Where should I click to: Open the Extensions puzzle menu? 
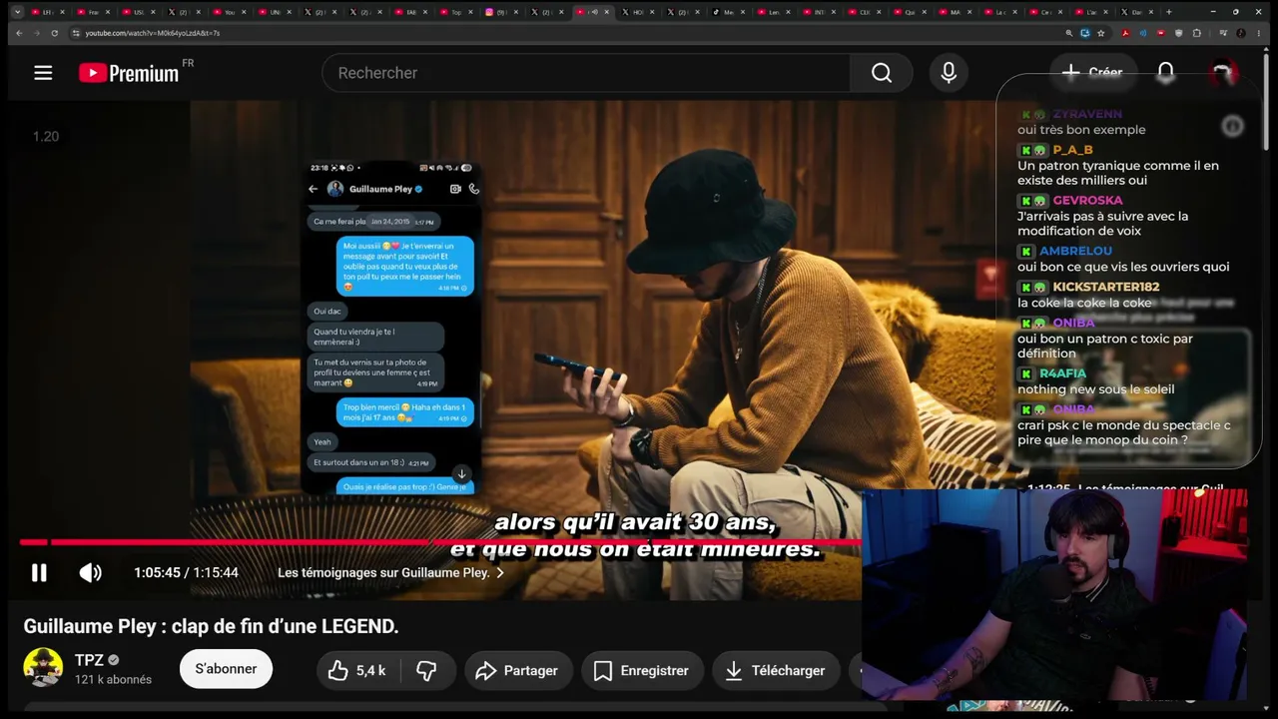coord(1196,33)
